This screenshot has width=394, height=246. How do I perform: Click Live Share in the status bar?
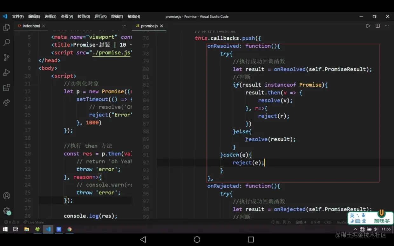click(x=34, y=222)
